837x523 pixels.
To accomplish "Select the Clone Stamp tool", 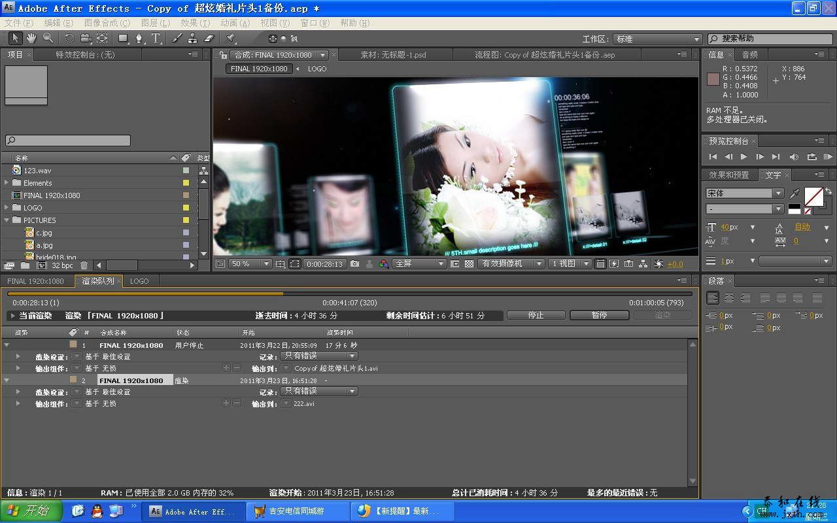I will [193, 39].
